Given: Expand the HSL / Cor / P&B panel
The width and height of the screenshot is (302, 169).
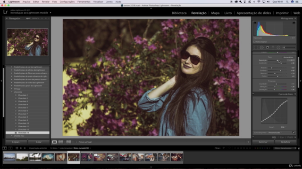Looking at the screenshot, I should (x=295, y=137).
